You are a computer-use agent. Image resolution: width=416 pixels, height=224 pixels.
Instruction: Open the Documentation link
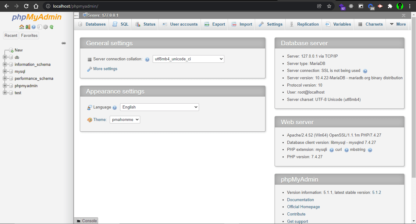pos(300,200)
